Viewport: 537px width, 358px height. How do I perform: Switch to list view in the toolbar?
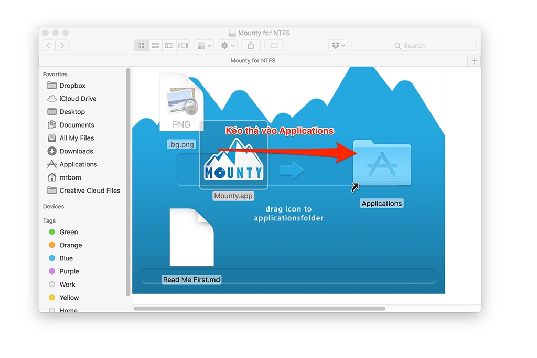pyautogui.click(x=155, y=45)
